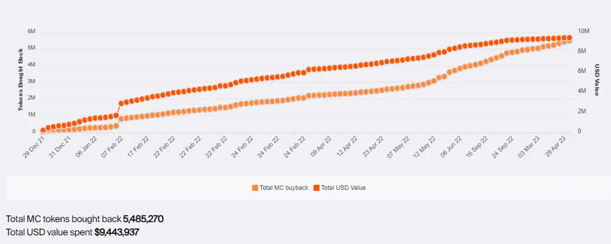Select the last Total USD Value data point
The width and height of the screenshot is (611, 244).
tap(569, 38)
